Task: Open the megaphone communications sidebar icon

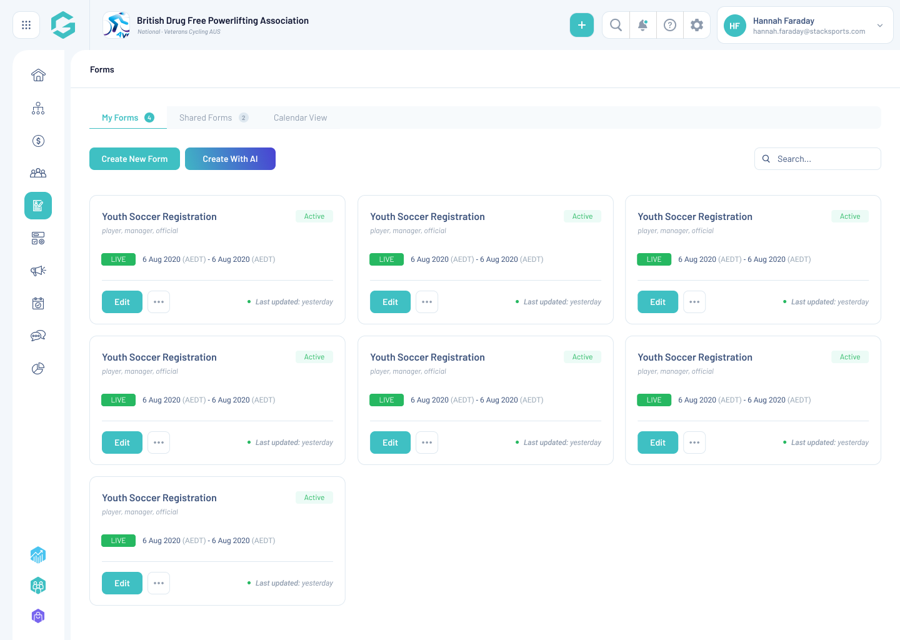Action: (x=38, y=271)
